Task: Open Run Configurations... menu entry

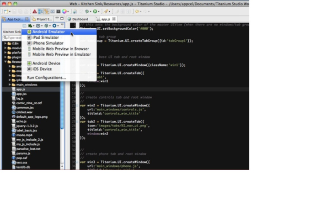Action: tap(59, 78)
